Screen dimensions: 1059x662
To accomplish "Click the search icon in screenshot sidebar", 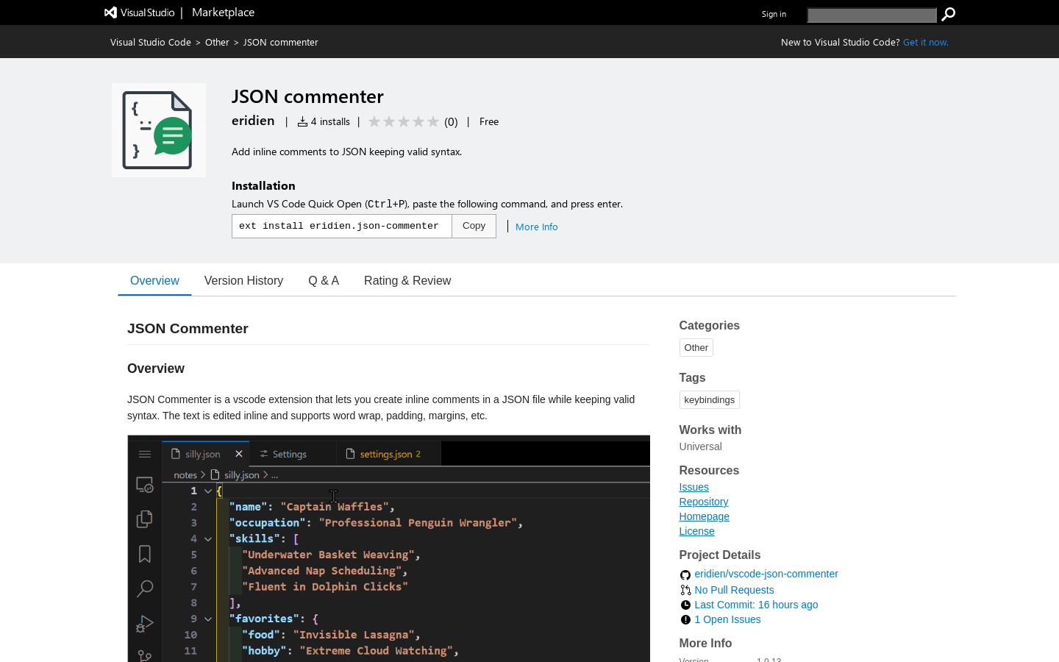I will click(x=145, y=588).
